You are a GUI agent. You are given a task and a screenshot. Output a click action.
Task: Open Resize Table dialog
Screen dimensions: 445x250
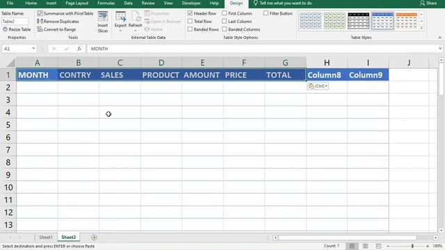[17, 29]
